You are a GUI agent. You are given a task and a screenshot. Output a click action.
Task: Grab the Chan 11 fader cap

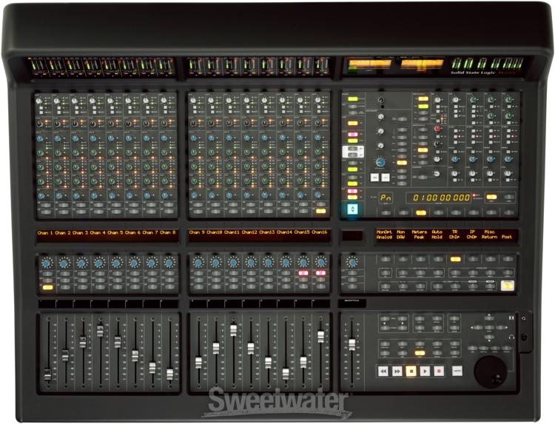coord(233,330)
